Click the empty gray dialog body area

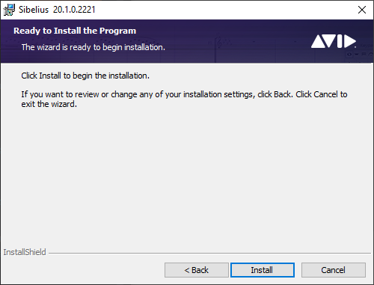187,174
